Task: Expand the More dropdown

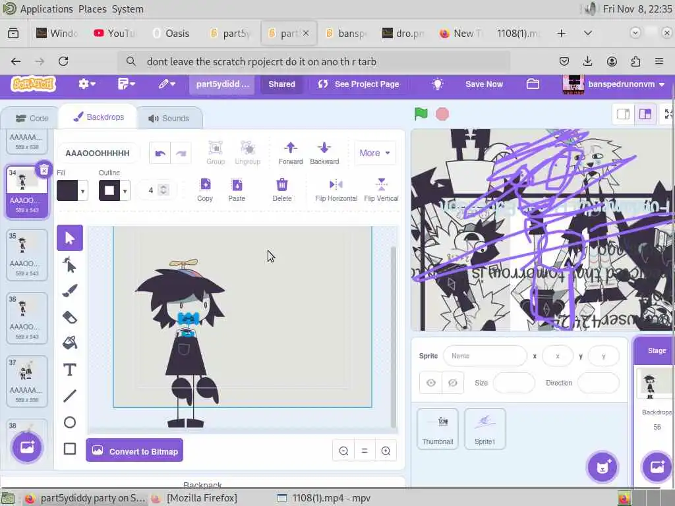Action: tap(374, 153)
